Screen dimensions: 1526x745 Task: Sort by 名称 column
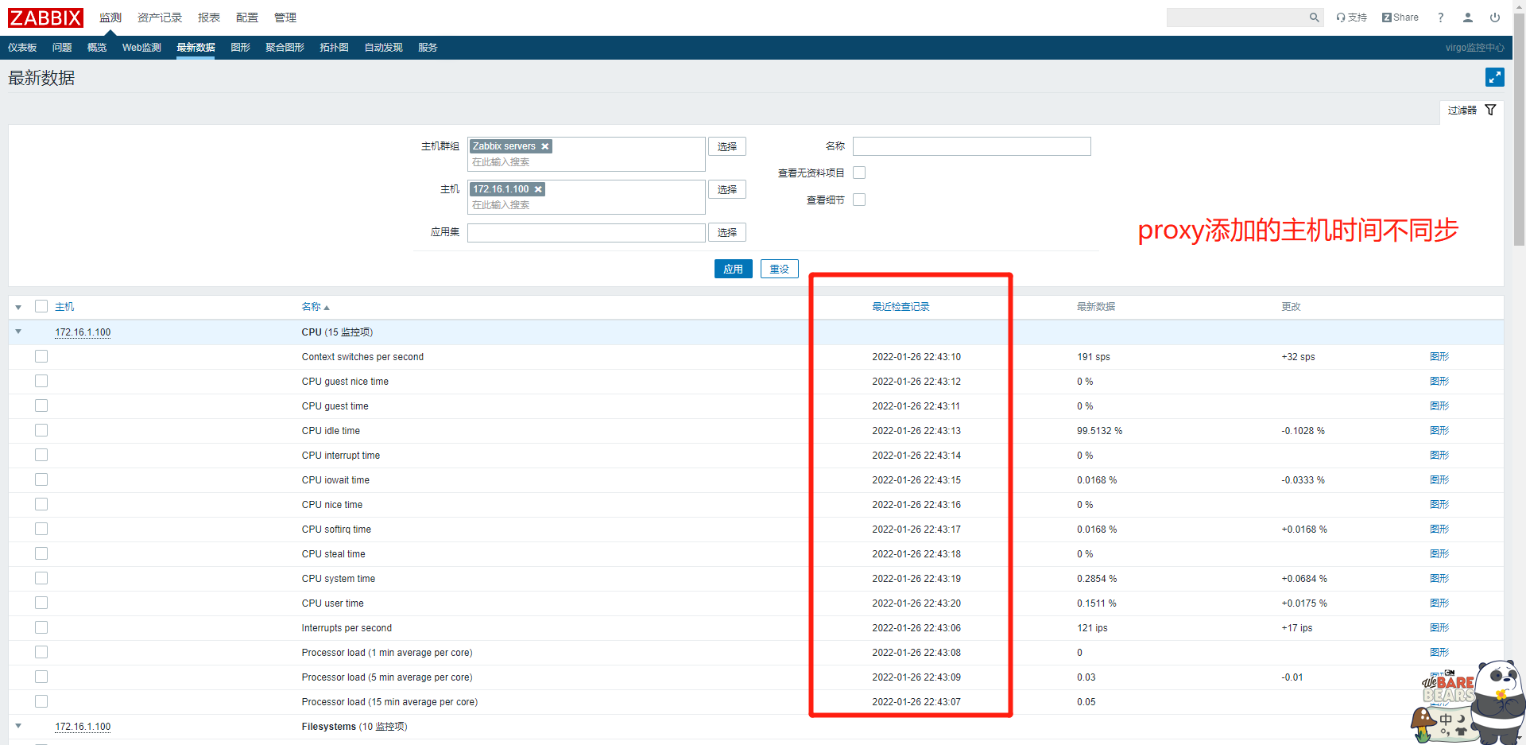(315, 307)
